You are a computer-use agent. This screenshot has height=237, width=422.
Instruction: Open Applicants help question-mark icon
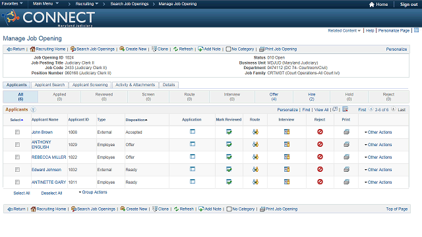point(33,110)
